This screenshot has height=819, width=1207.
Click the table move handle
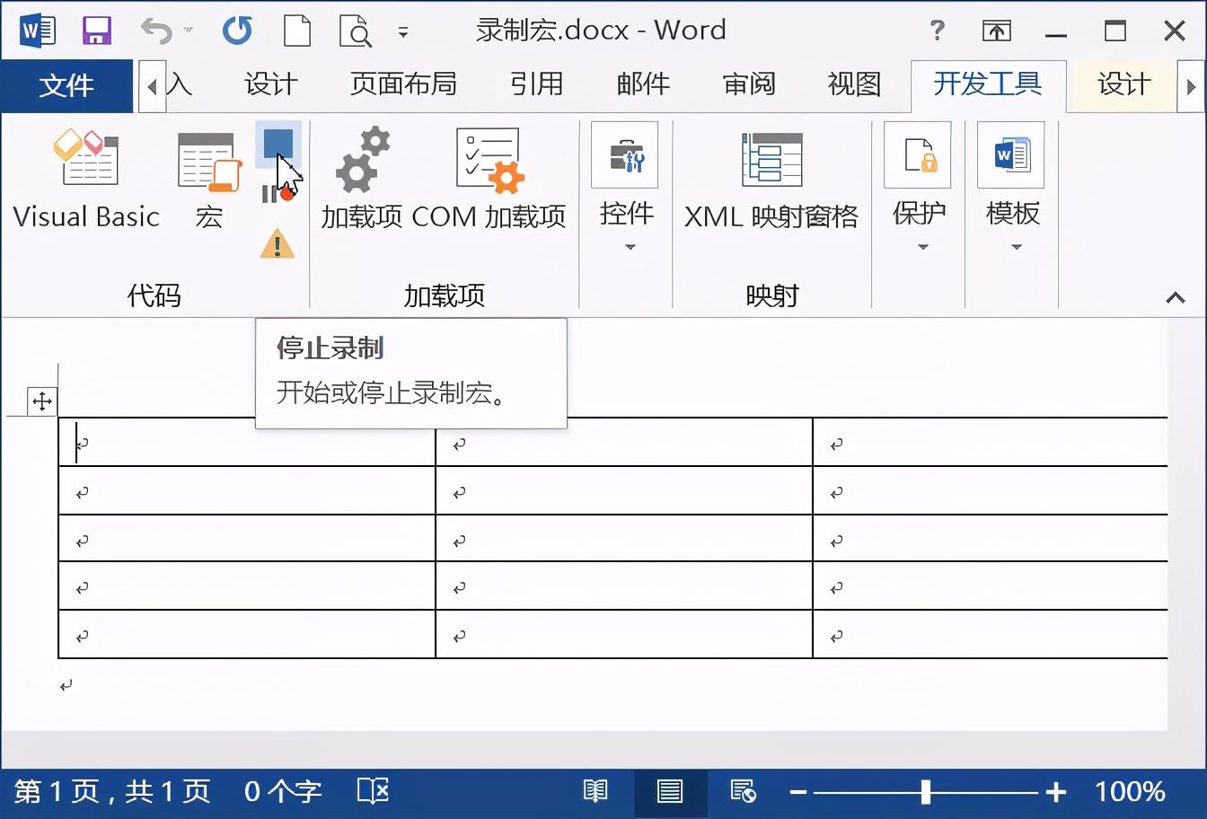42,401
